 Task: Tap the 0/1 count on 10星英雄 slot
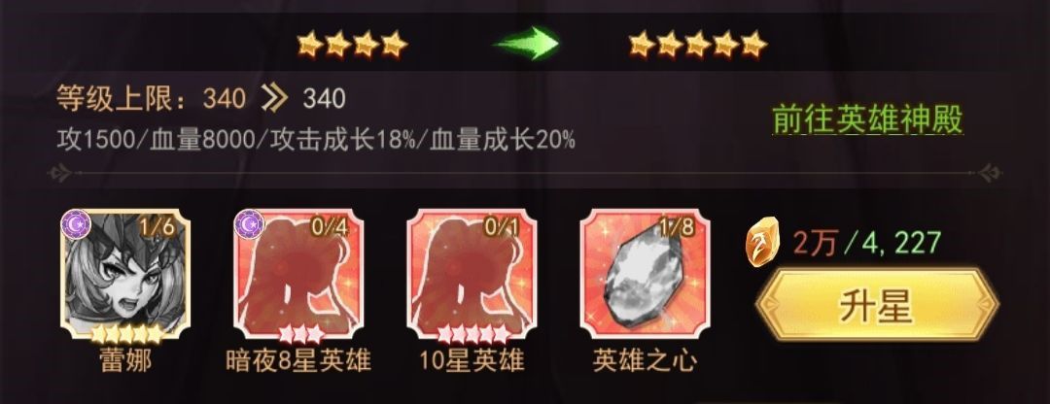503,226
